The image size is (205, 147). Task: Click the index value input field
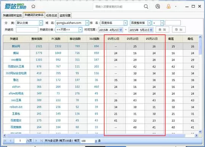click(173, 23)
